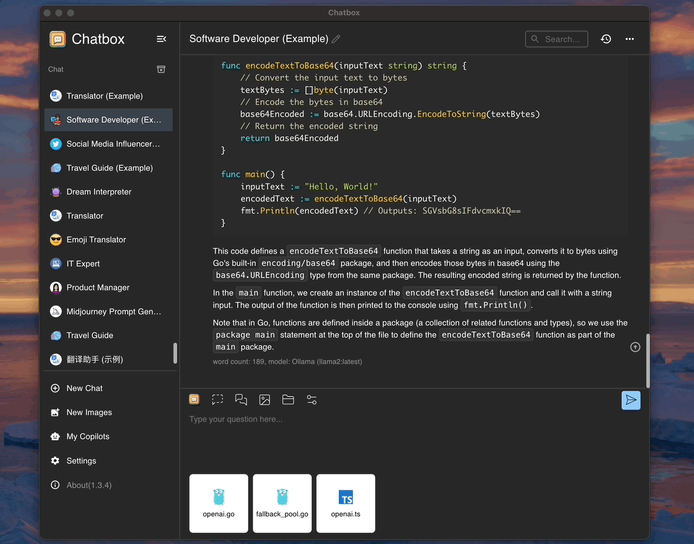Open the quote message icon in input toolbar

[x=241, y=399]
